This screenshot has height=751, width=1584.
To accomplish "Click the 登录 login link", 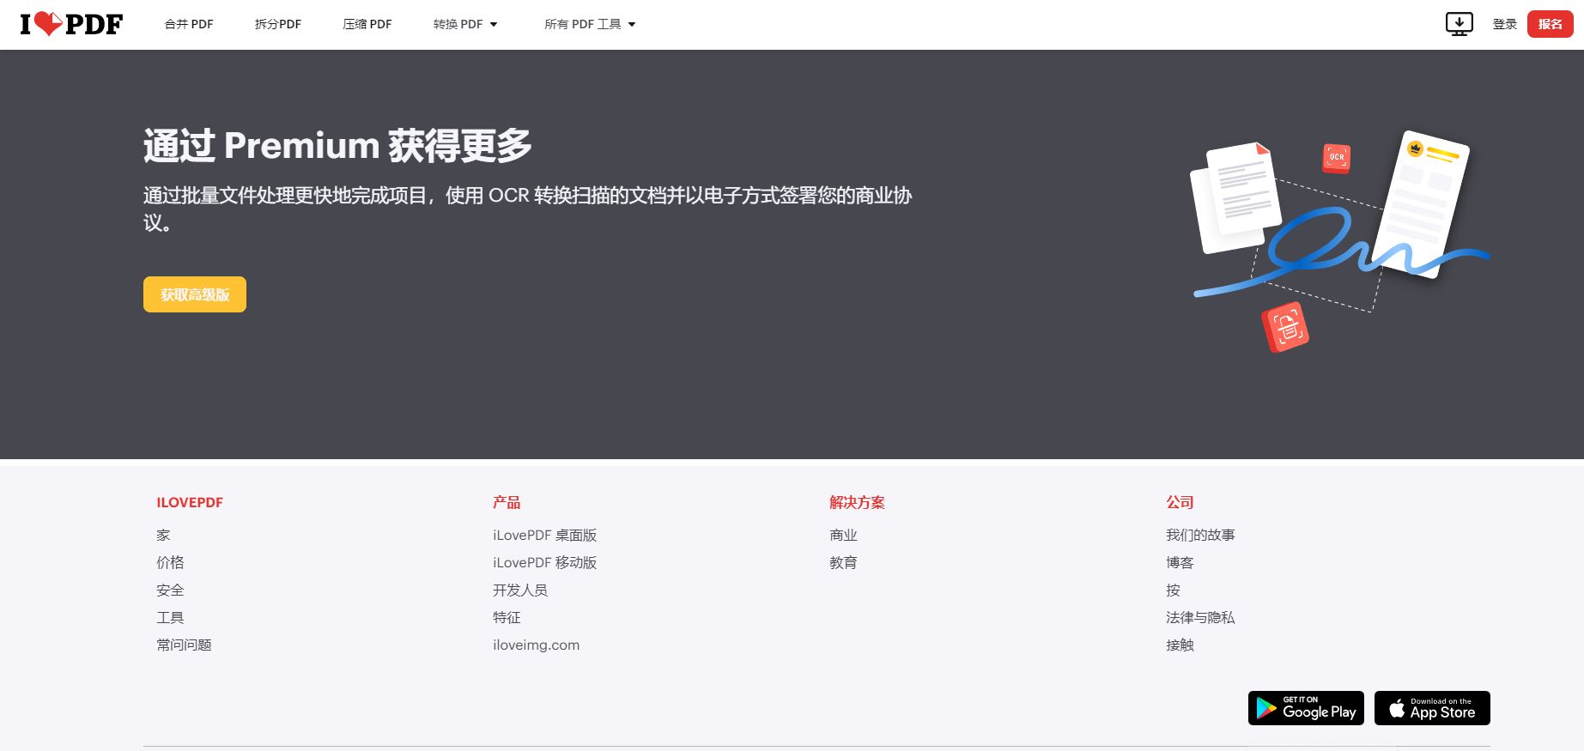I will tap(1505, 24).
